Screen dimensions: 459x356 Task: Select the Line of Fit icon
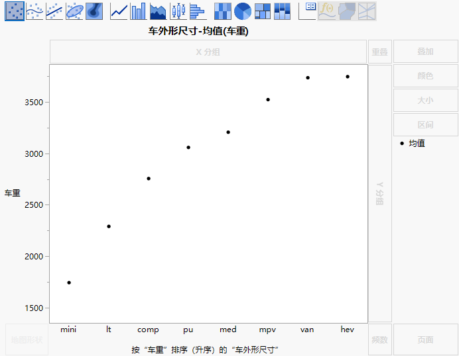point(54,11)
